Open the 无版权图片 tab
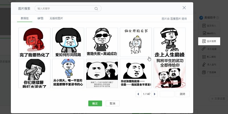Screen dimensions: 228x114 [56, 19]
